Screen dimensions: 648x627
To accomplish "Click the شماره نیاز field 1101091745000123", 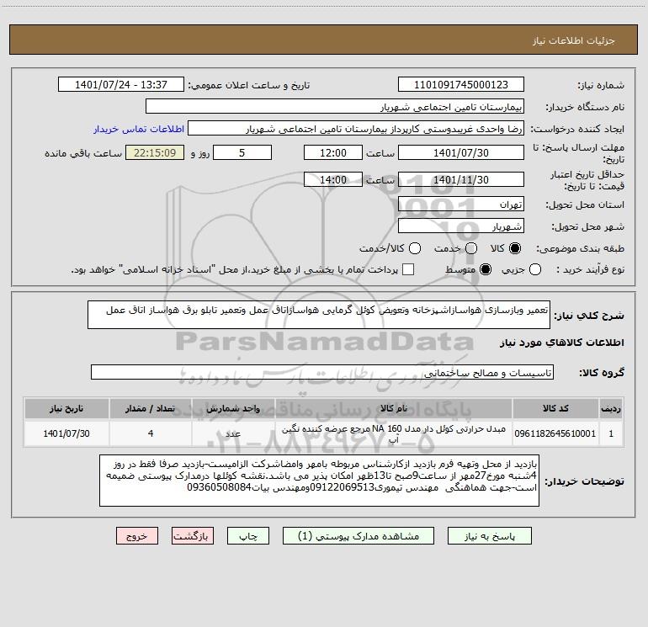I will coord(461,84).
